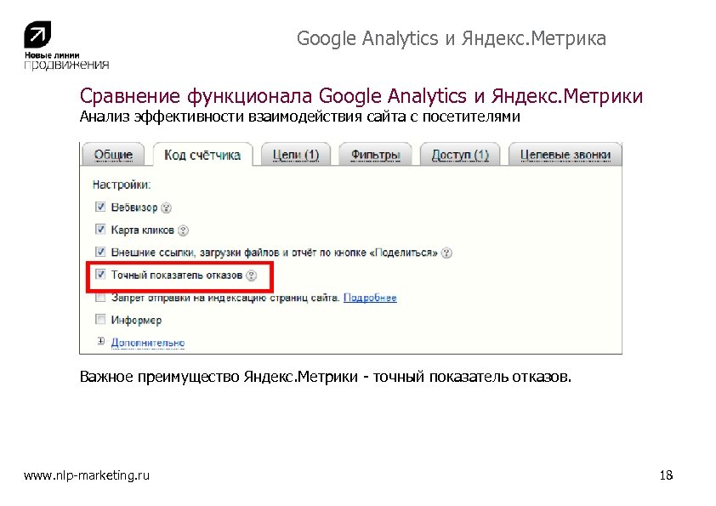Open the Цели (1) tab
The width and height of the screenshot is (716, 506).
[x=295, y=155]
